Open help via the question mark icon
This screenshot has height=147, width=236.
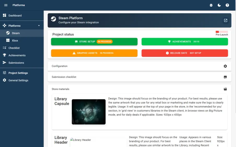pyautogui.click(x=227, y=5)
